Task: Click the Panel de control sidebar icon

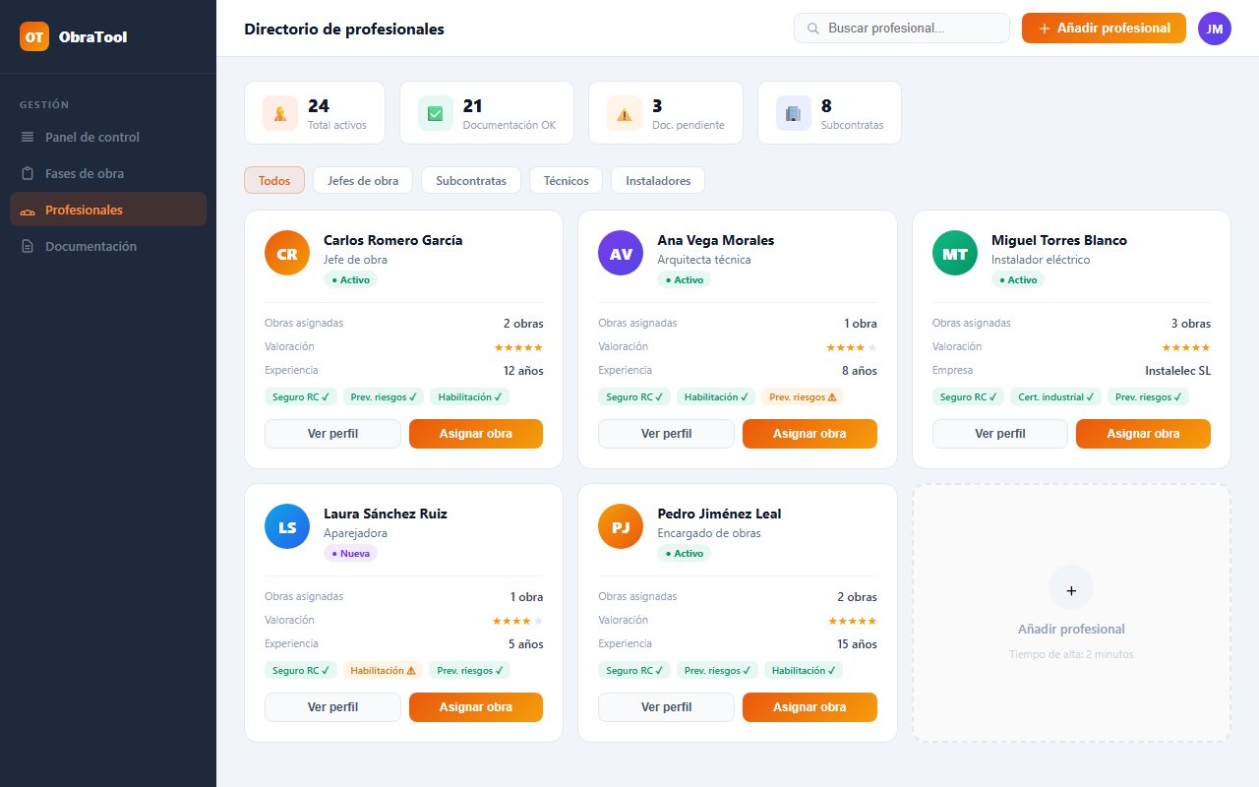Action: [x=28, y=137]
